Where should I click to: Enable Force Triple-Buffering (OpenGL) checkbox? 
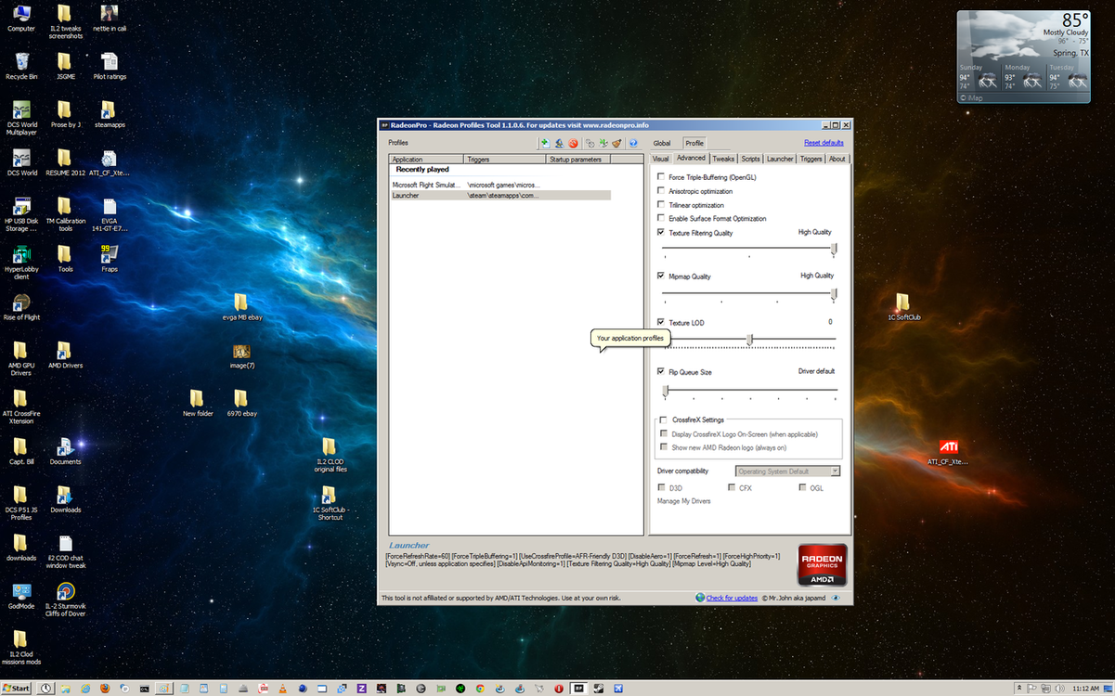pyautogui.click(x=660, y=177)
